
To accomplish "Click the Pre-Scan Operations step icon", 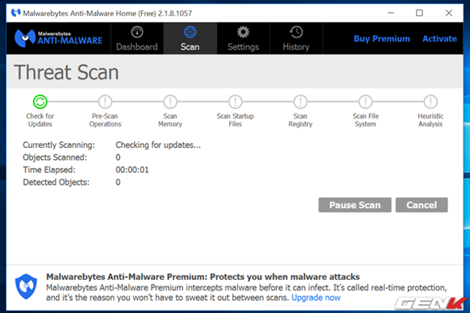I will (105, 102).
